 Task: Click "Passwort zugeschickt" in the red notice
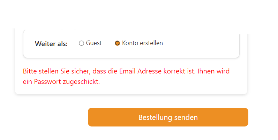(66, 82)
